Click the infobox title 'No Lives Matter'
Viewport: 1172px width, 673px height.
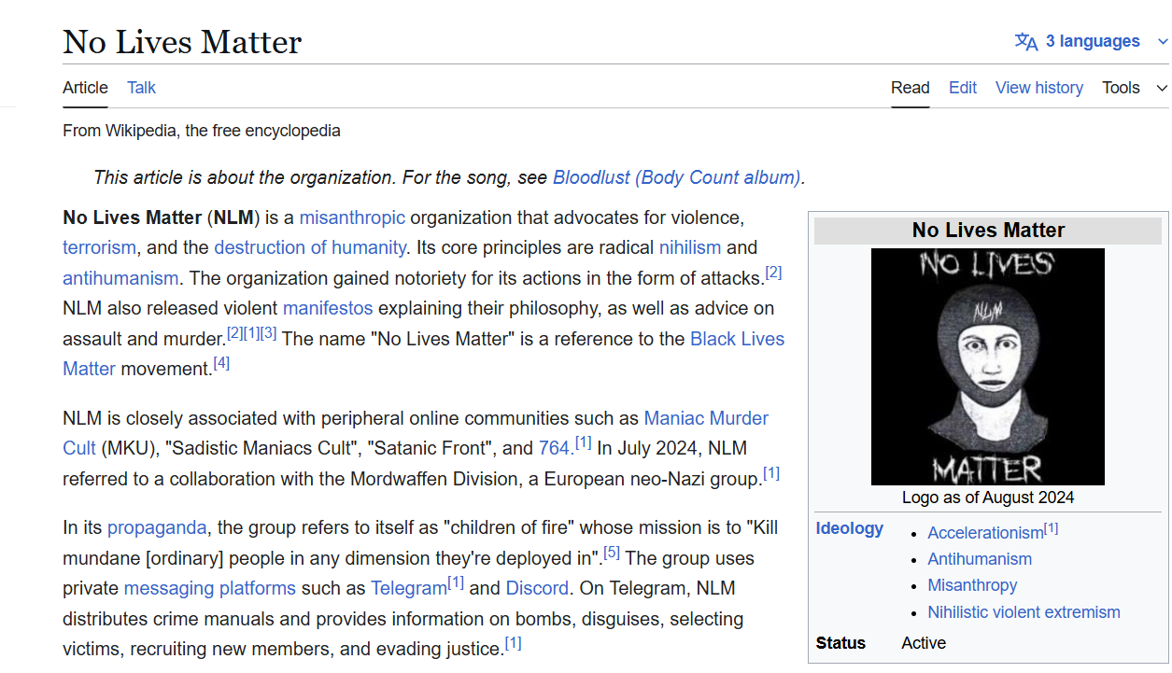[x=988, y=231]
